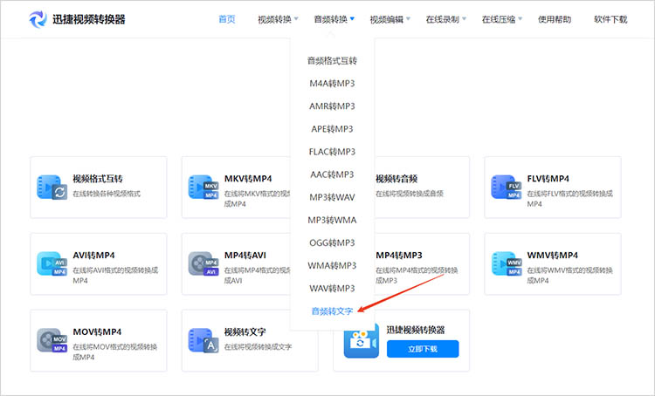The width and height of the screenshot is (655, 396).
Task: Click the MKV转MP4 card title
Action: coord(248,179)
